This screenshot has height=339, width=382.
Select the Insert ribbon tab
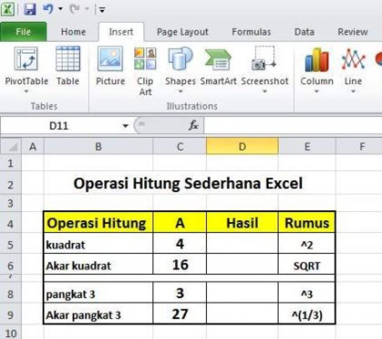pyautogui.click(x=121, y=32)
